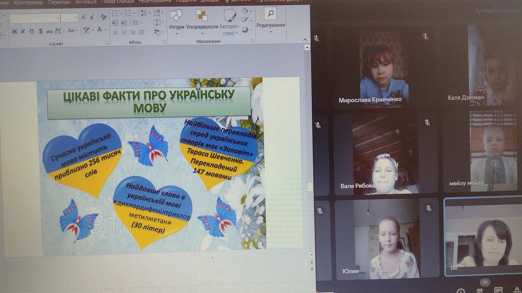522x293 pixels.
Task: Switch to Рецензування tab
Action: (x=155, y=2)
